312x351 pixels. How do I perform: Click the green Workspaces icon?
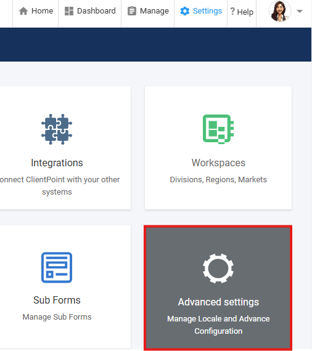coord(218,129)
